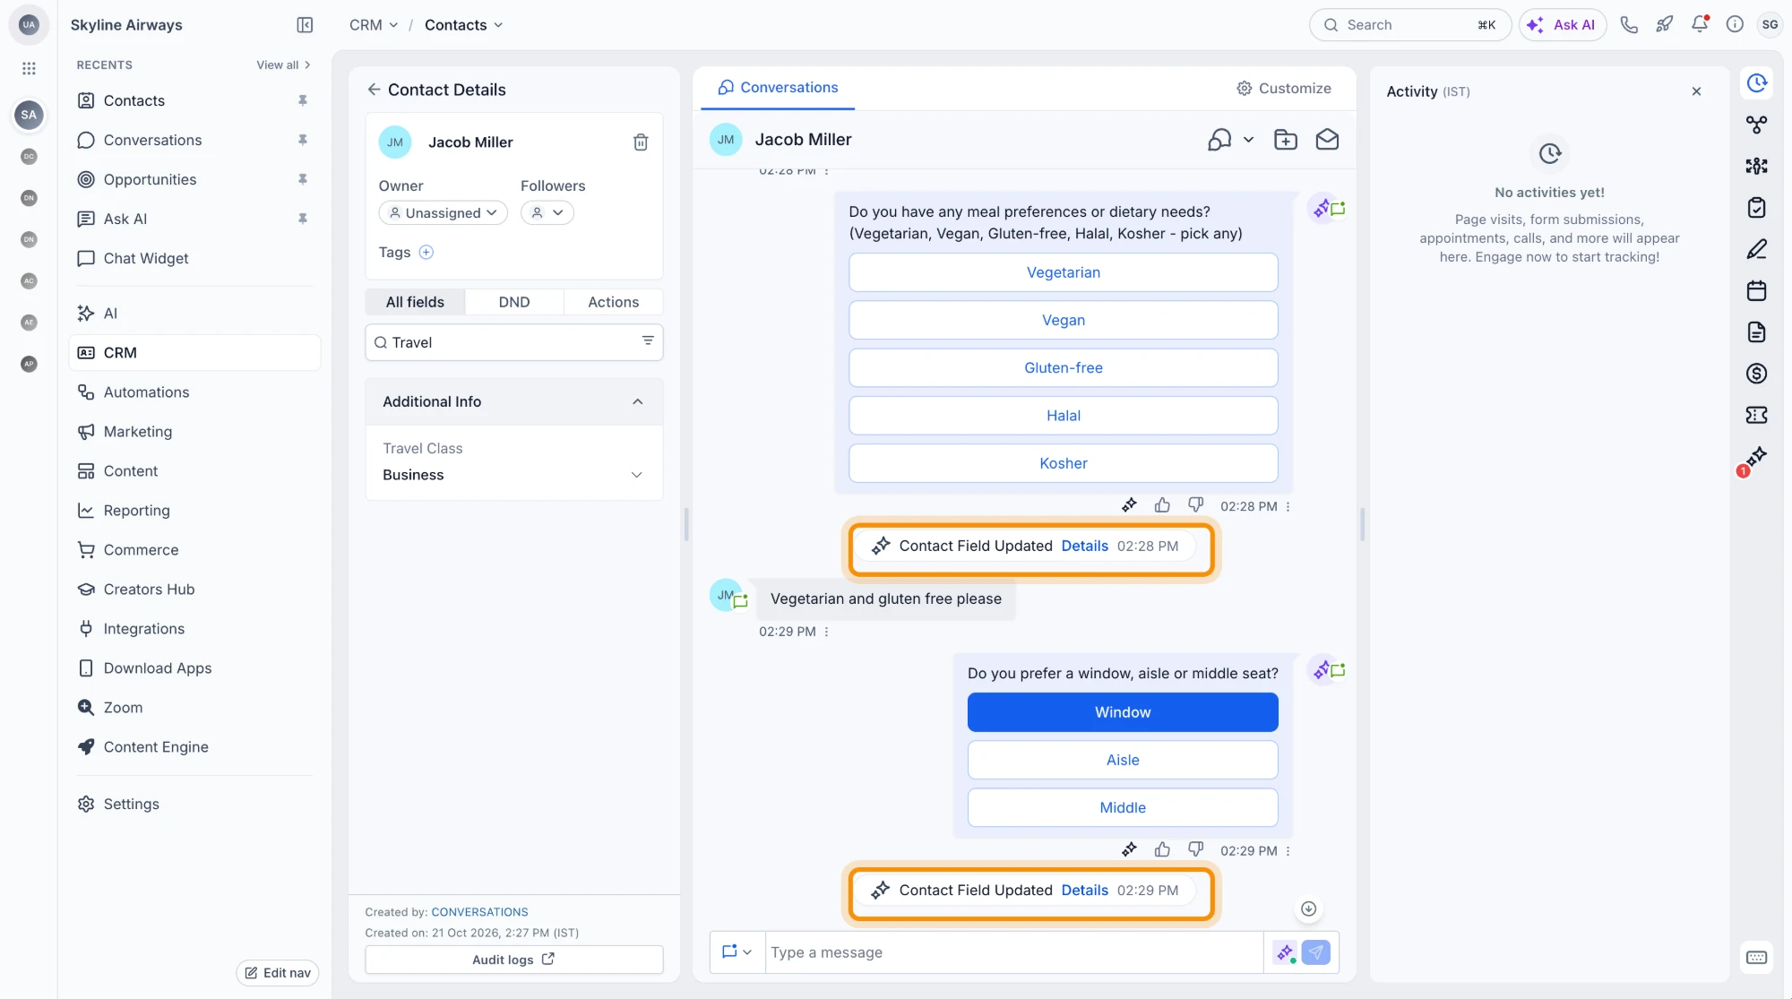
Task: Switch to the DND tab
Action: point(514,302)
